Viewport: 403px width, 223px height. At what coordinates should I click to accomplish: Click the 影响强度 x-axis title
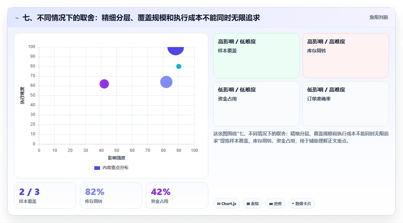pyautogui.click(x=117, y=158)
